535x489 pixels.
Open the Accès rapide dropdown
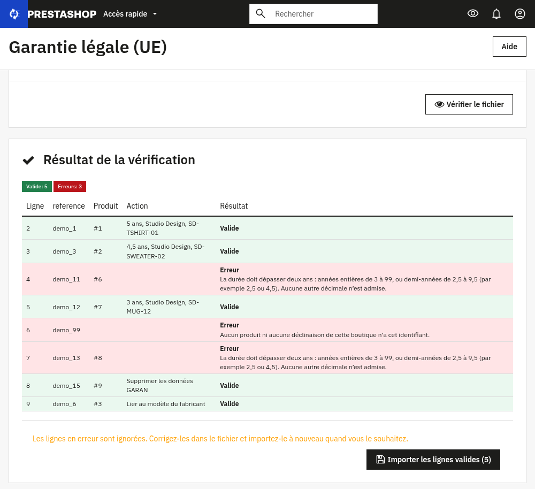(x=130, y=14)
